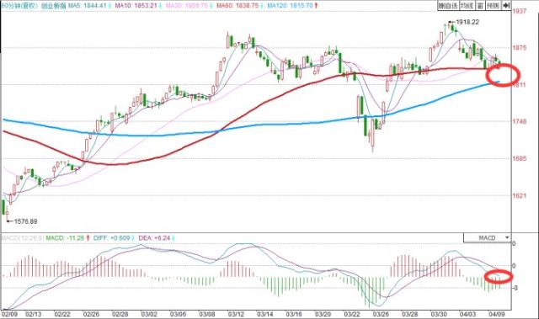Click the 03/28 date on time axis

(410, 314)
